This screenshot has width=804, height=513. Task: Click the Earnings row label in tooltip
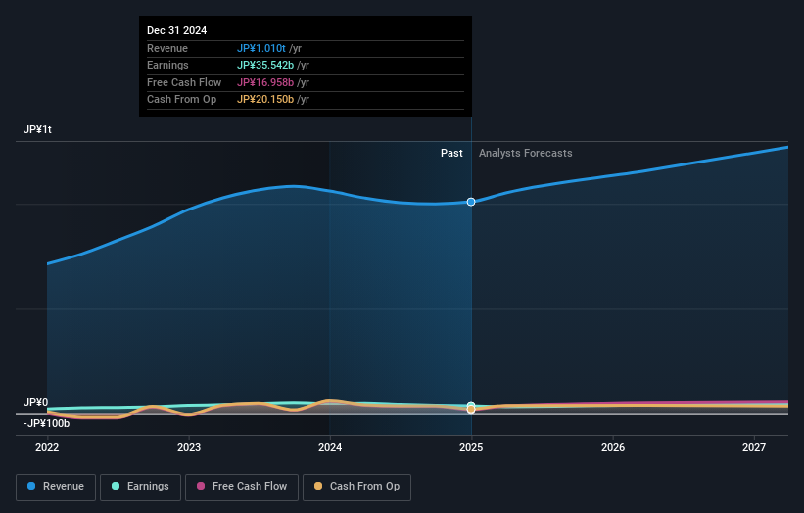click(x=167, y=65)
